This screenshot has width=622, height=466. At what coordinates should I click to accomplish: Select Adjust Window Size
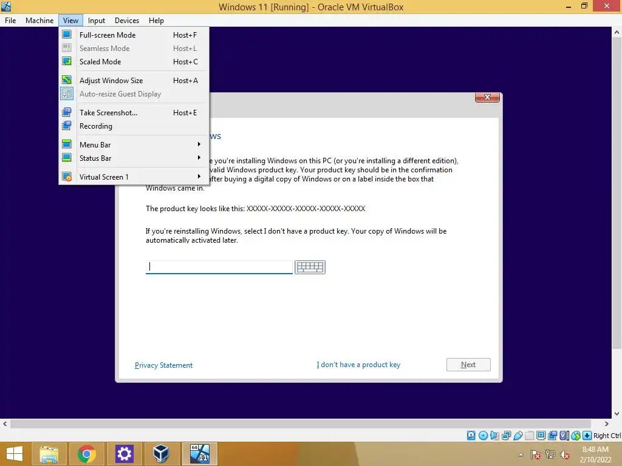(x=134, y=81)
